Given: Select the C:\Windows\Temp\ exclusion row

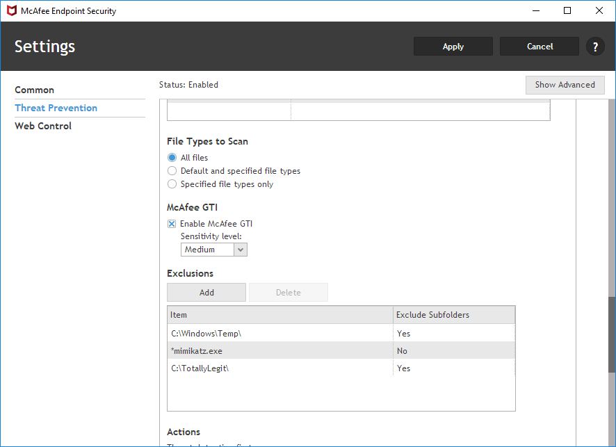Looking at the screenshot, I should point(341,333).
